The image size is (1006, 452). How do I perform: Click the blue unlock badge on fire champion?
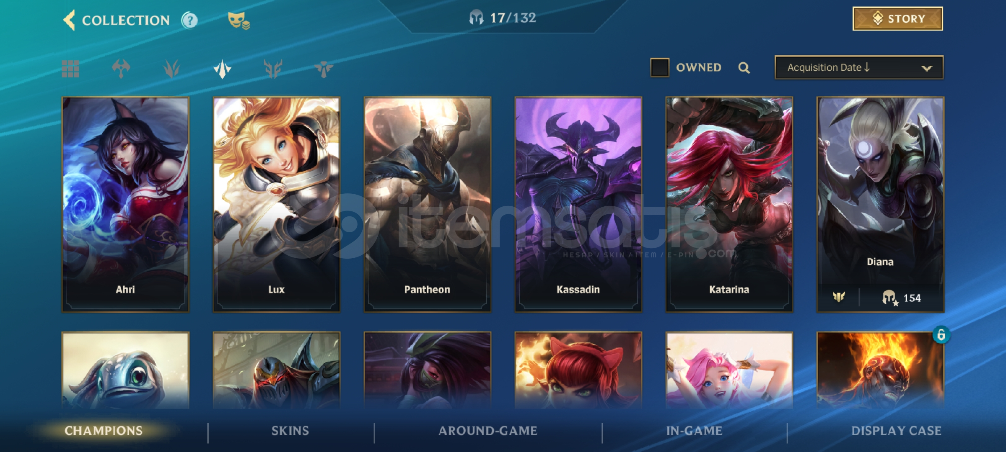pos(941,335)
